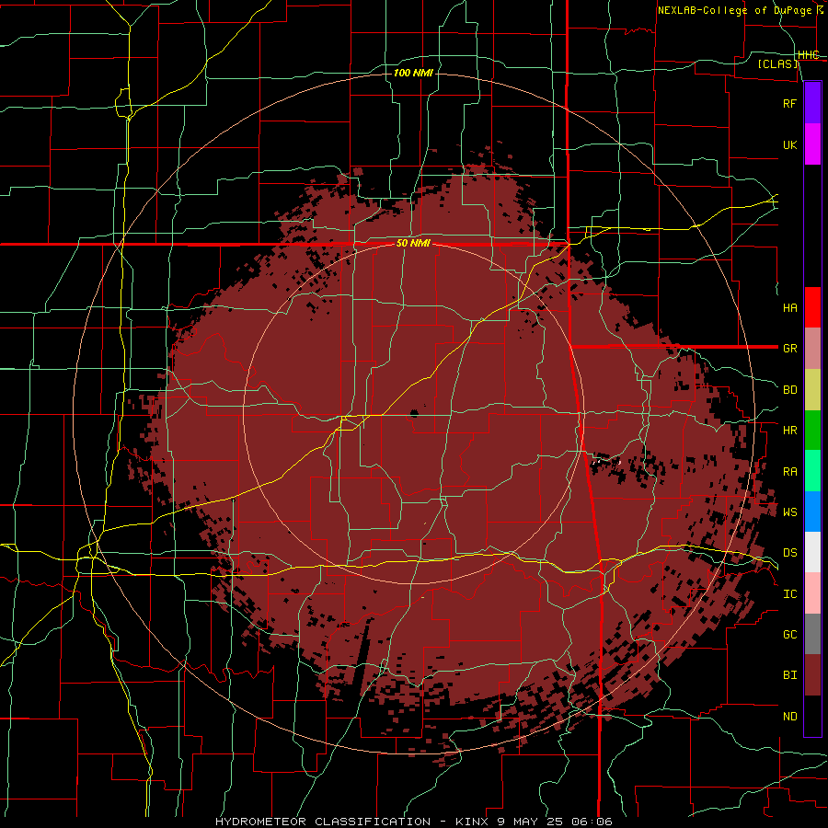This screenshot has width=828, height=828.
Task: Click the WS blue legend swatch
Action: [x=812, y=512]
